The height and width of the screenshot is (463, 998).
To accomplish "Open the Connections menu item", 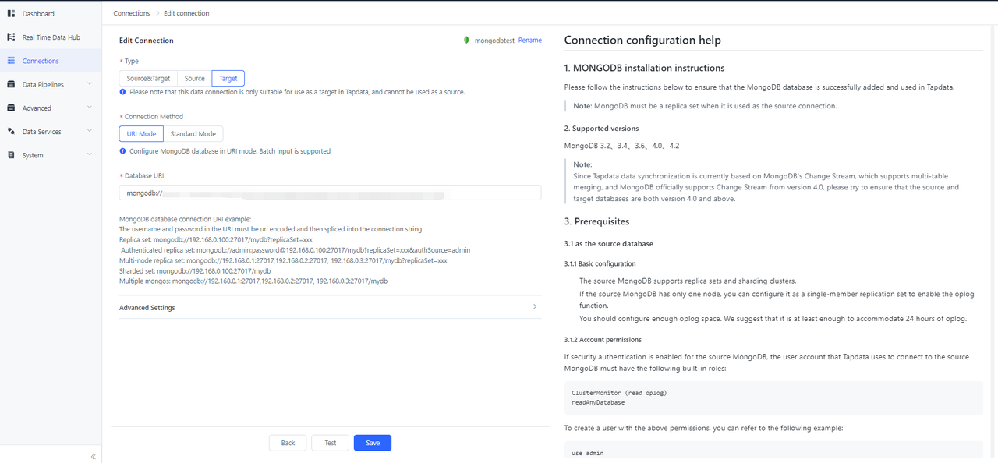I will pos(41,61).
